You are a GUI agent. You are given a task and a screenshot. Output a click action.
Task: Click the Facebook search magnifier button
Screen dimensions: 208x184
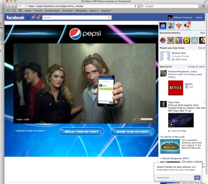[x=109, y=17]
